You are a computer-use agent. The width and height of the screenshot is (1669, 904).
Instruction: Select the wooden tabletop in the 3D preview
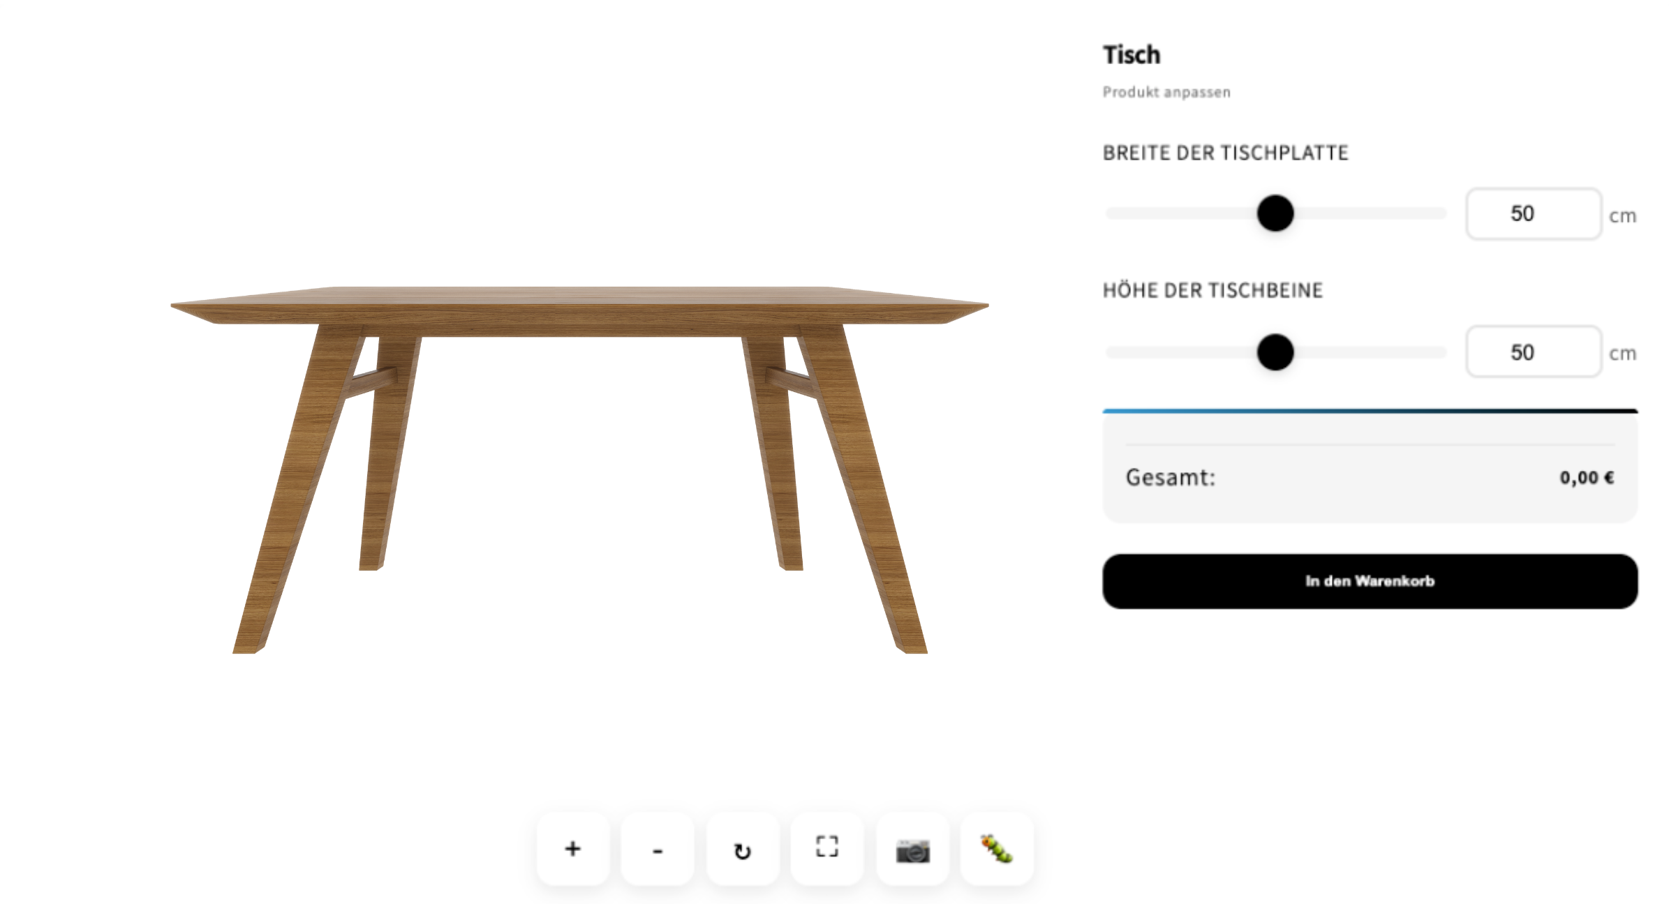[x=579, y=305]
